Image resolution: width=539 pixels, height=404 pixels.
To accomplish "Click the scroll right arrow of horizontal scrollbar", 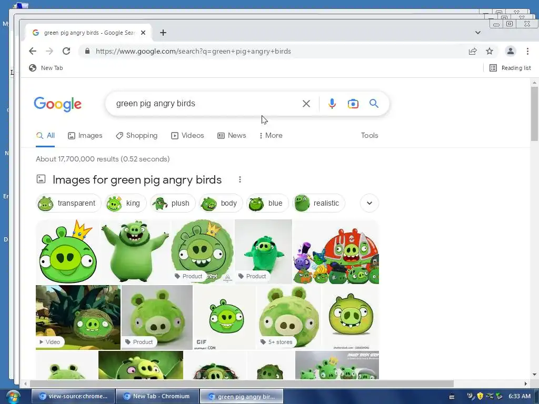I will click(525, 383).
